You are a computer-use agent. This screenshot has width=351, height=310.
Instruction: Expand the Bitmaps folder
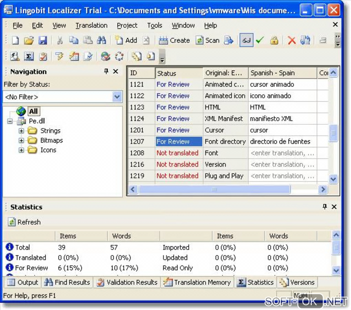[x=21, y=140]
